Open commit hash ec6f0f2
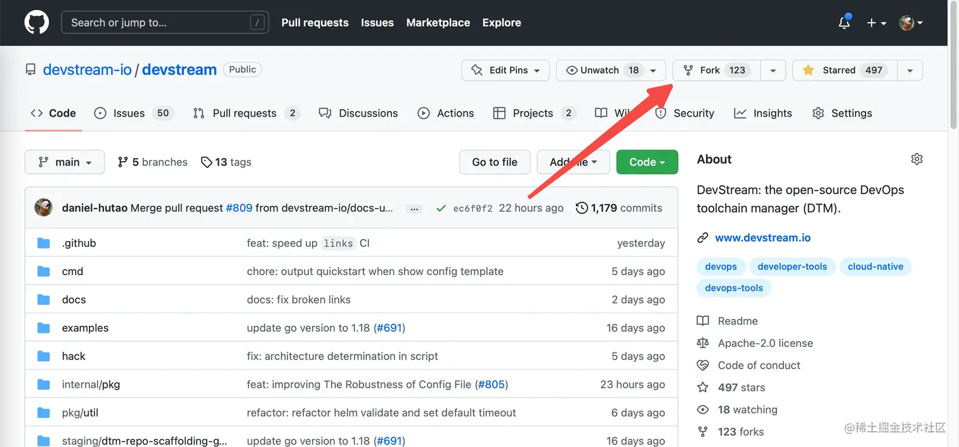 [473, 209]
